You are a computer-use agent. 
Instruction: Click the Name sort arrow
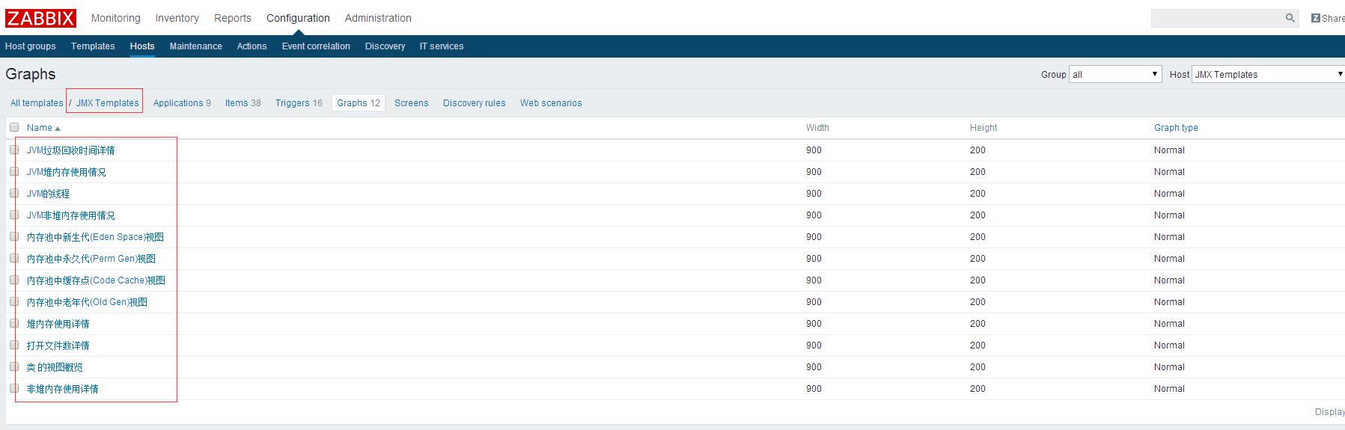point(58,129)
